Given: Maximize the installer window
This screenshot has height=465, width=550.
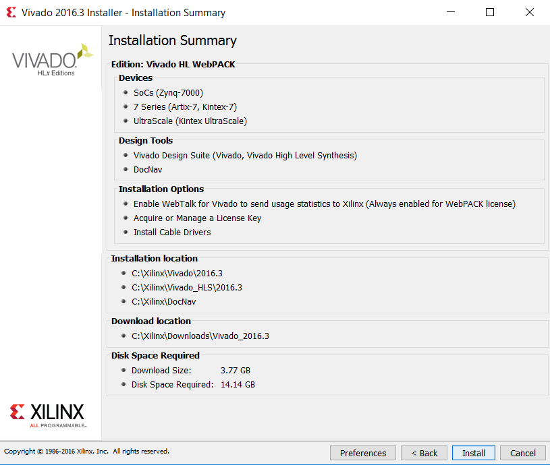Looking at the screenshot, I should pos(490,12).
